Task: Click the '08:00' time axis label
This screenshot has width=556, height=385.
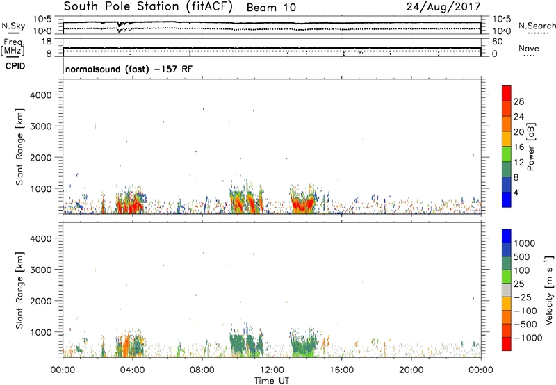Action: point(202,370)
